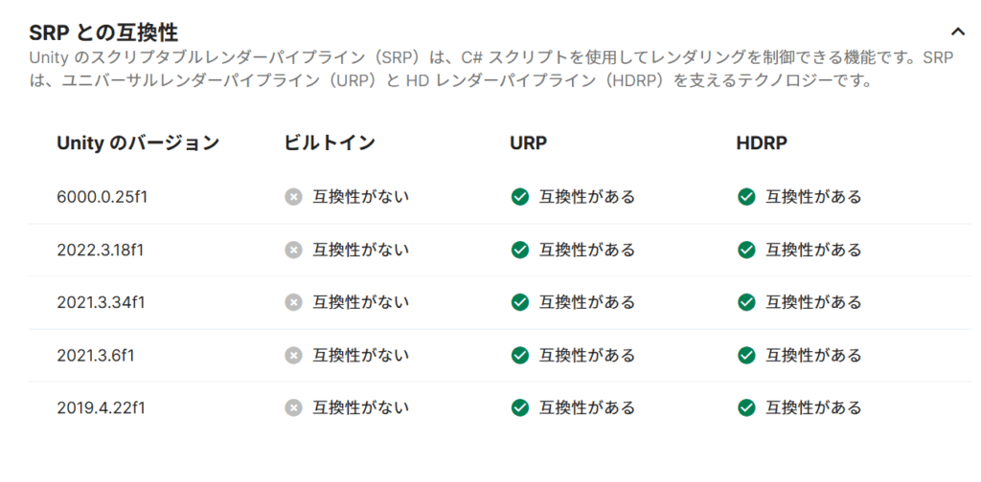Select the URP column header
This screenshot has width=981, height=482.
point(528,143)
